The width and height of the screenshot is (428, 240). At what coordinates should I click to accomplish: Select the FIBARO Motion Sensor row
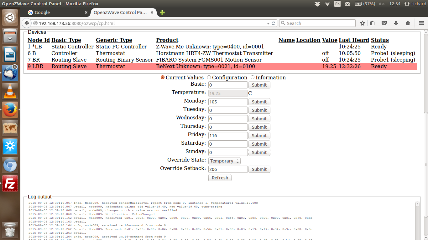point(222,60)
